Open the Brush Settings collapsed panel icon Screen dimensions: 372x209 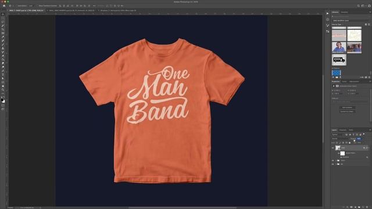[x=328, y=26]
